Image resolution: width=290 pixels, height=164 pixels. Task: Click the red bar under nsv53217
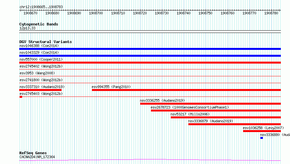tap(226, 117)
